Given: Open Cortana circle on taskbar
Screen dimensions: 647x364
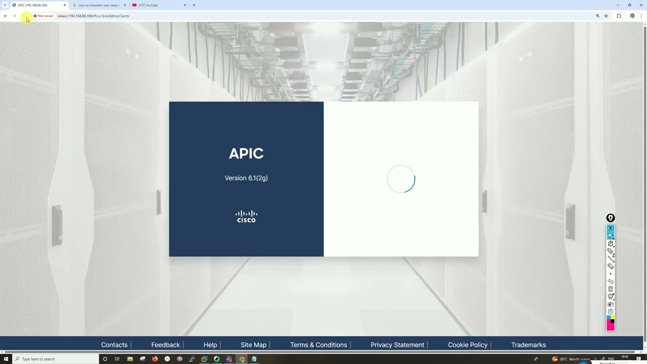Looking at the screenshot, I should [x=105, y=359].
